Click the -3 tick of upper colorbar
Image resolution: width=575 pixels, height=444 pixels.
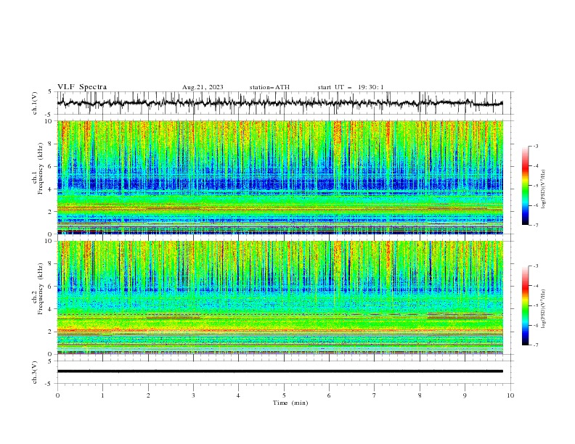point(536,146)
